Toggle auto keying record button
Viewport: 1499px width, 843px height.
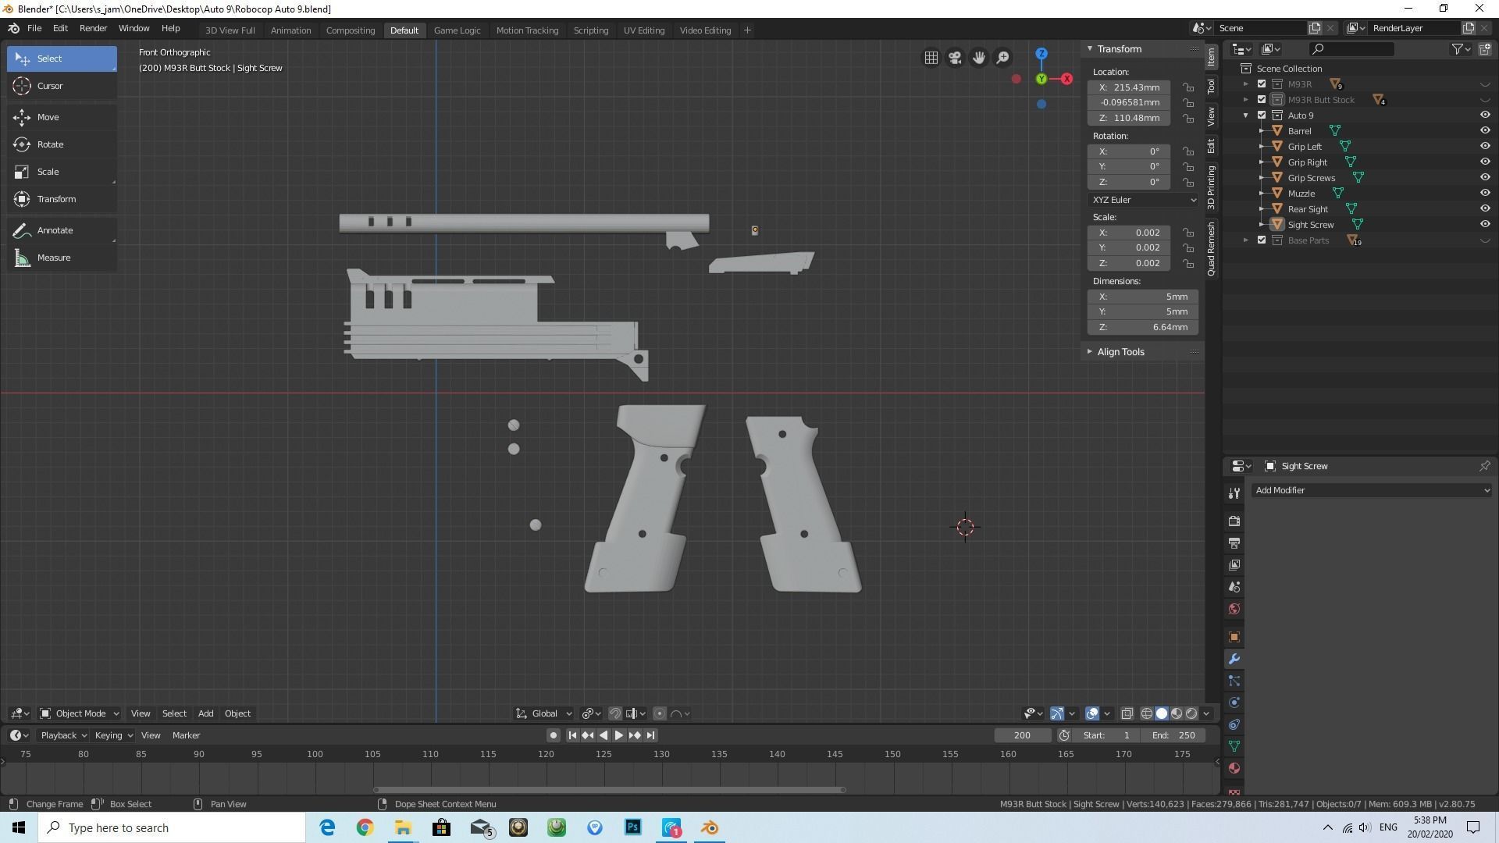click(x=554, y=735)
